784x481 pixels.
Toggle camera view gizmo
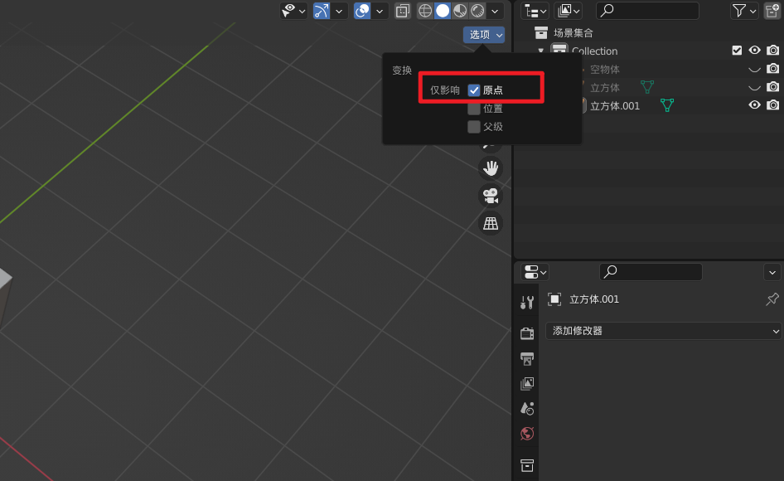491,196
